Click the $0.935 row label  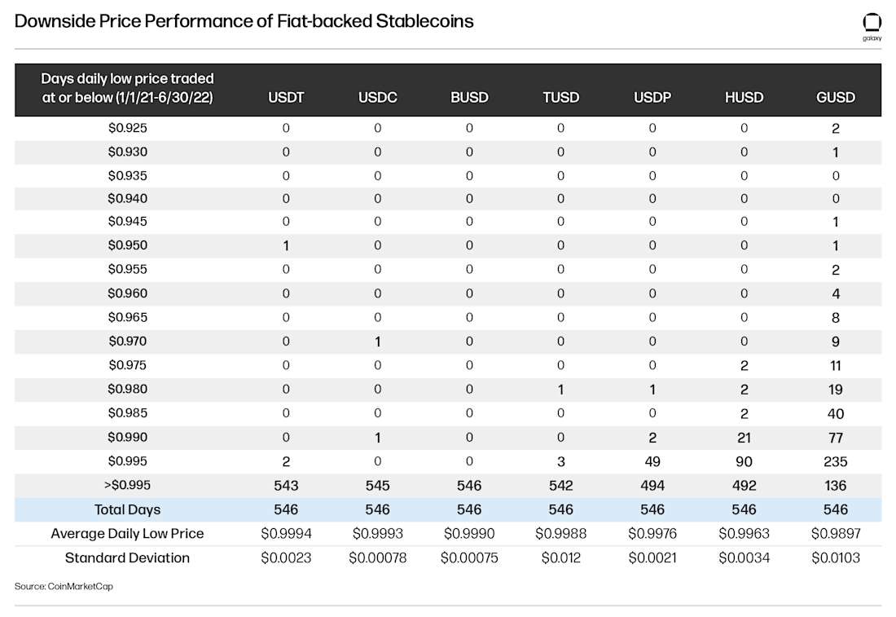click(x=127, y=175)
